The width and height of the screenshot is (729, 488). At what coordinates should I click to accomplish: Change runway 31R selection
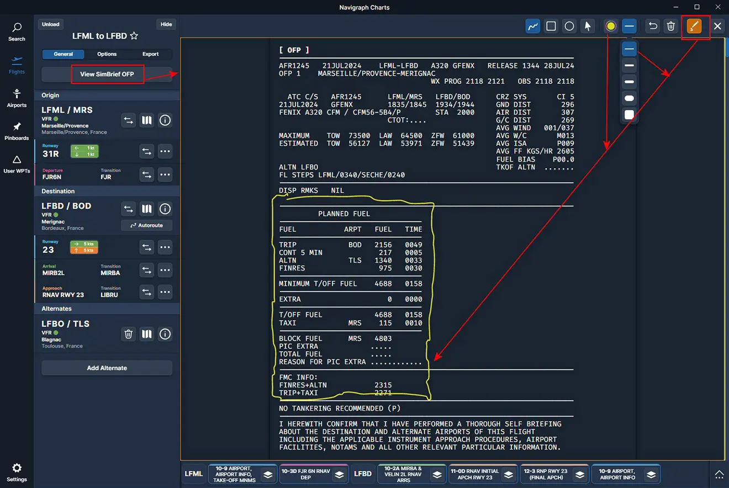point(146,151)
